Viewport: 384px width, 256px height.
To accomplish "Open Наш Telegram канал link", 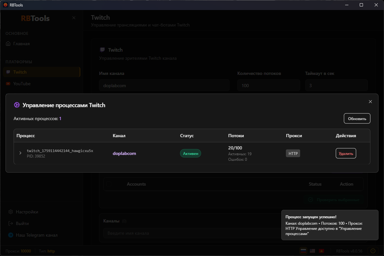I will pyautogui.click(x=36, y=235).
